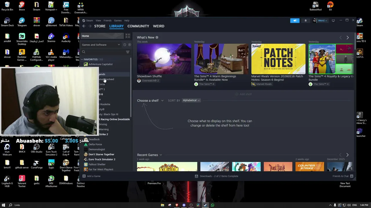The height and width of the screenshot is (208, 371).
Task: Open Showdown Shuffle news thumbnail
Action: pyautogui.click(x=164, y=59)
